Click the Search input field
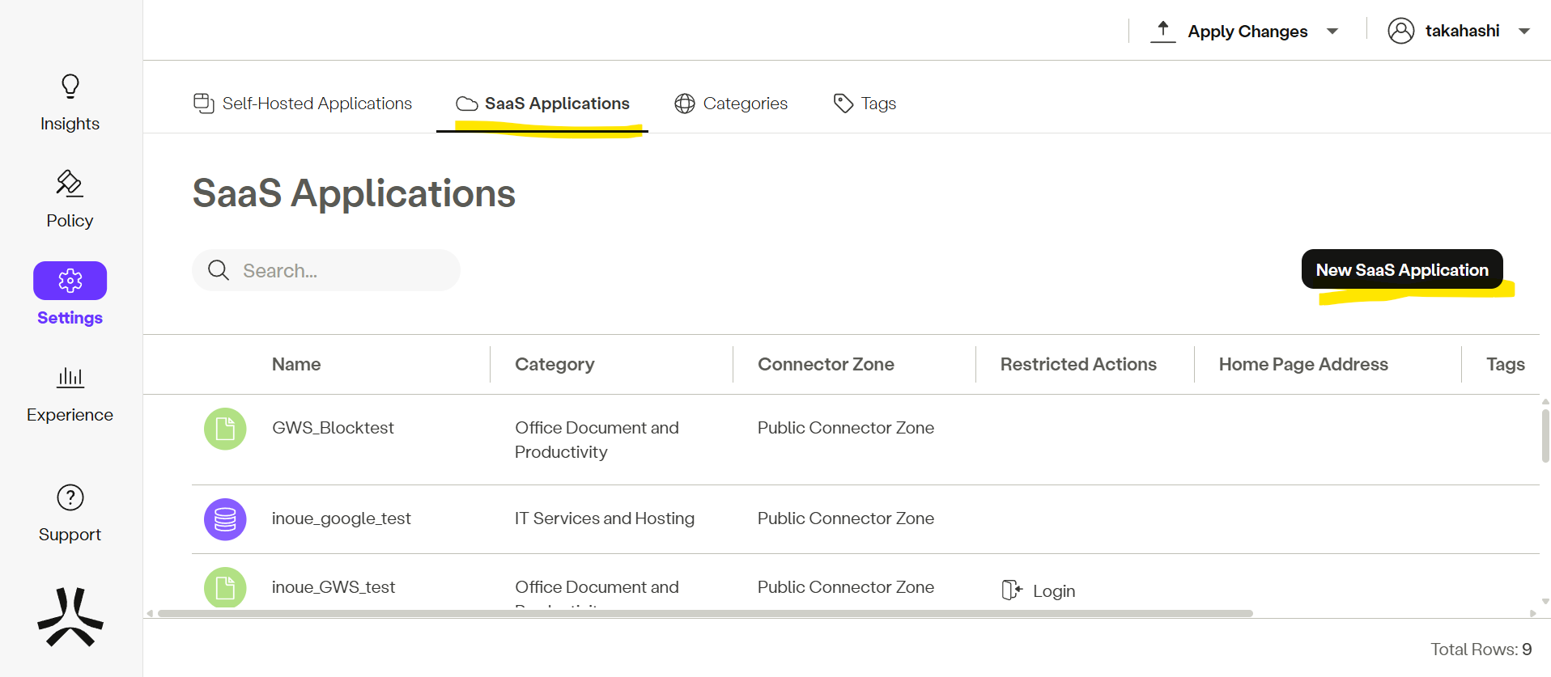Viewport: 1551px width, 677px height. coord(340,270)
